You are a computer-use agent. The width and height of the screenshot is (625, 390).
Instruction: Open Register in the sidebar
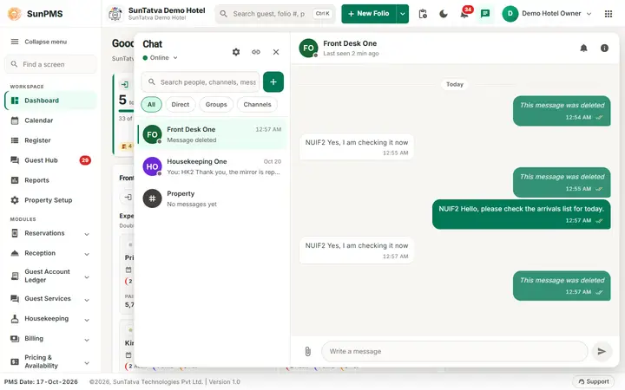[50, 140]
